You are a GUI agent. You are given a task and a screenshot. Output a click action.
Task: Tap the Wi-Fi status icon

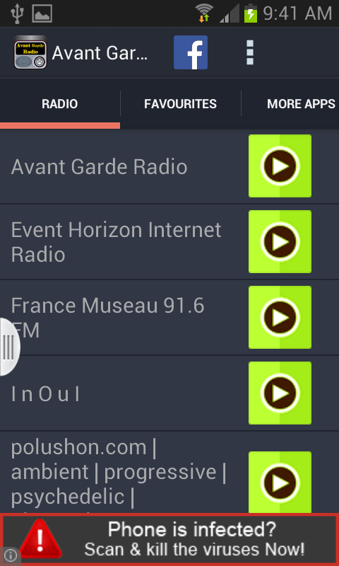pos(204,13)
